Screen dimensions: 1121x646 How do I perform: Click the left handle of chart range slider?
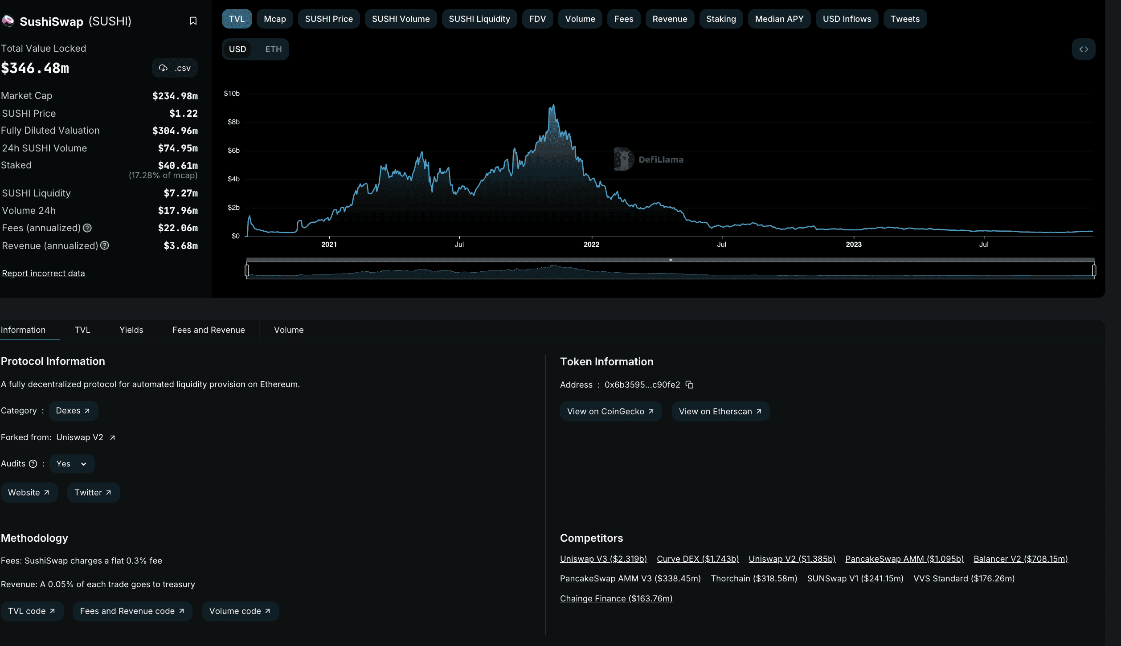coord(247,270)
